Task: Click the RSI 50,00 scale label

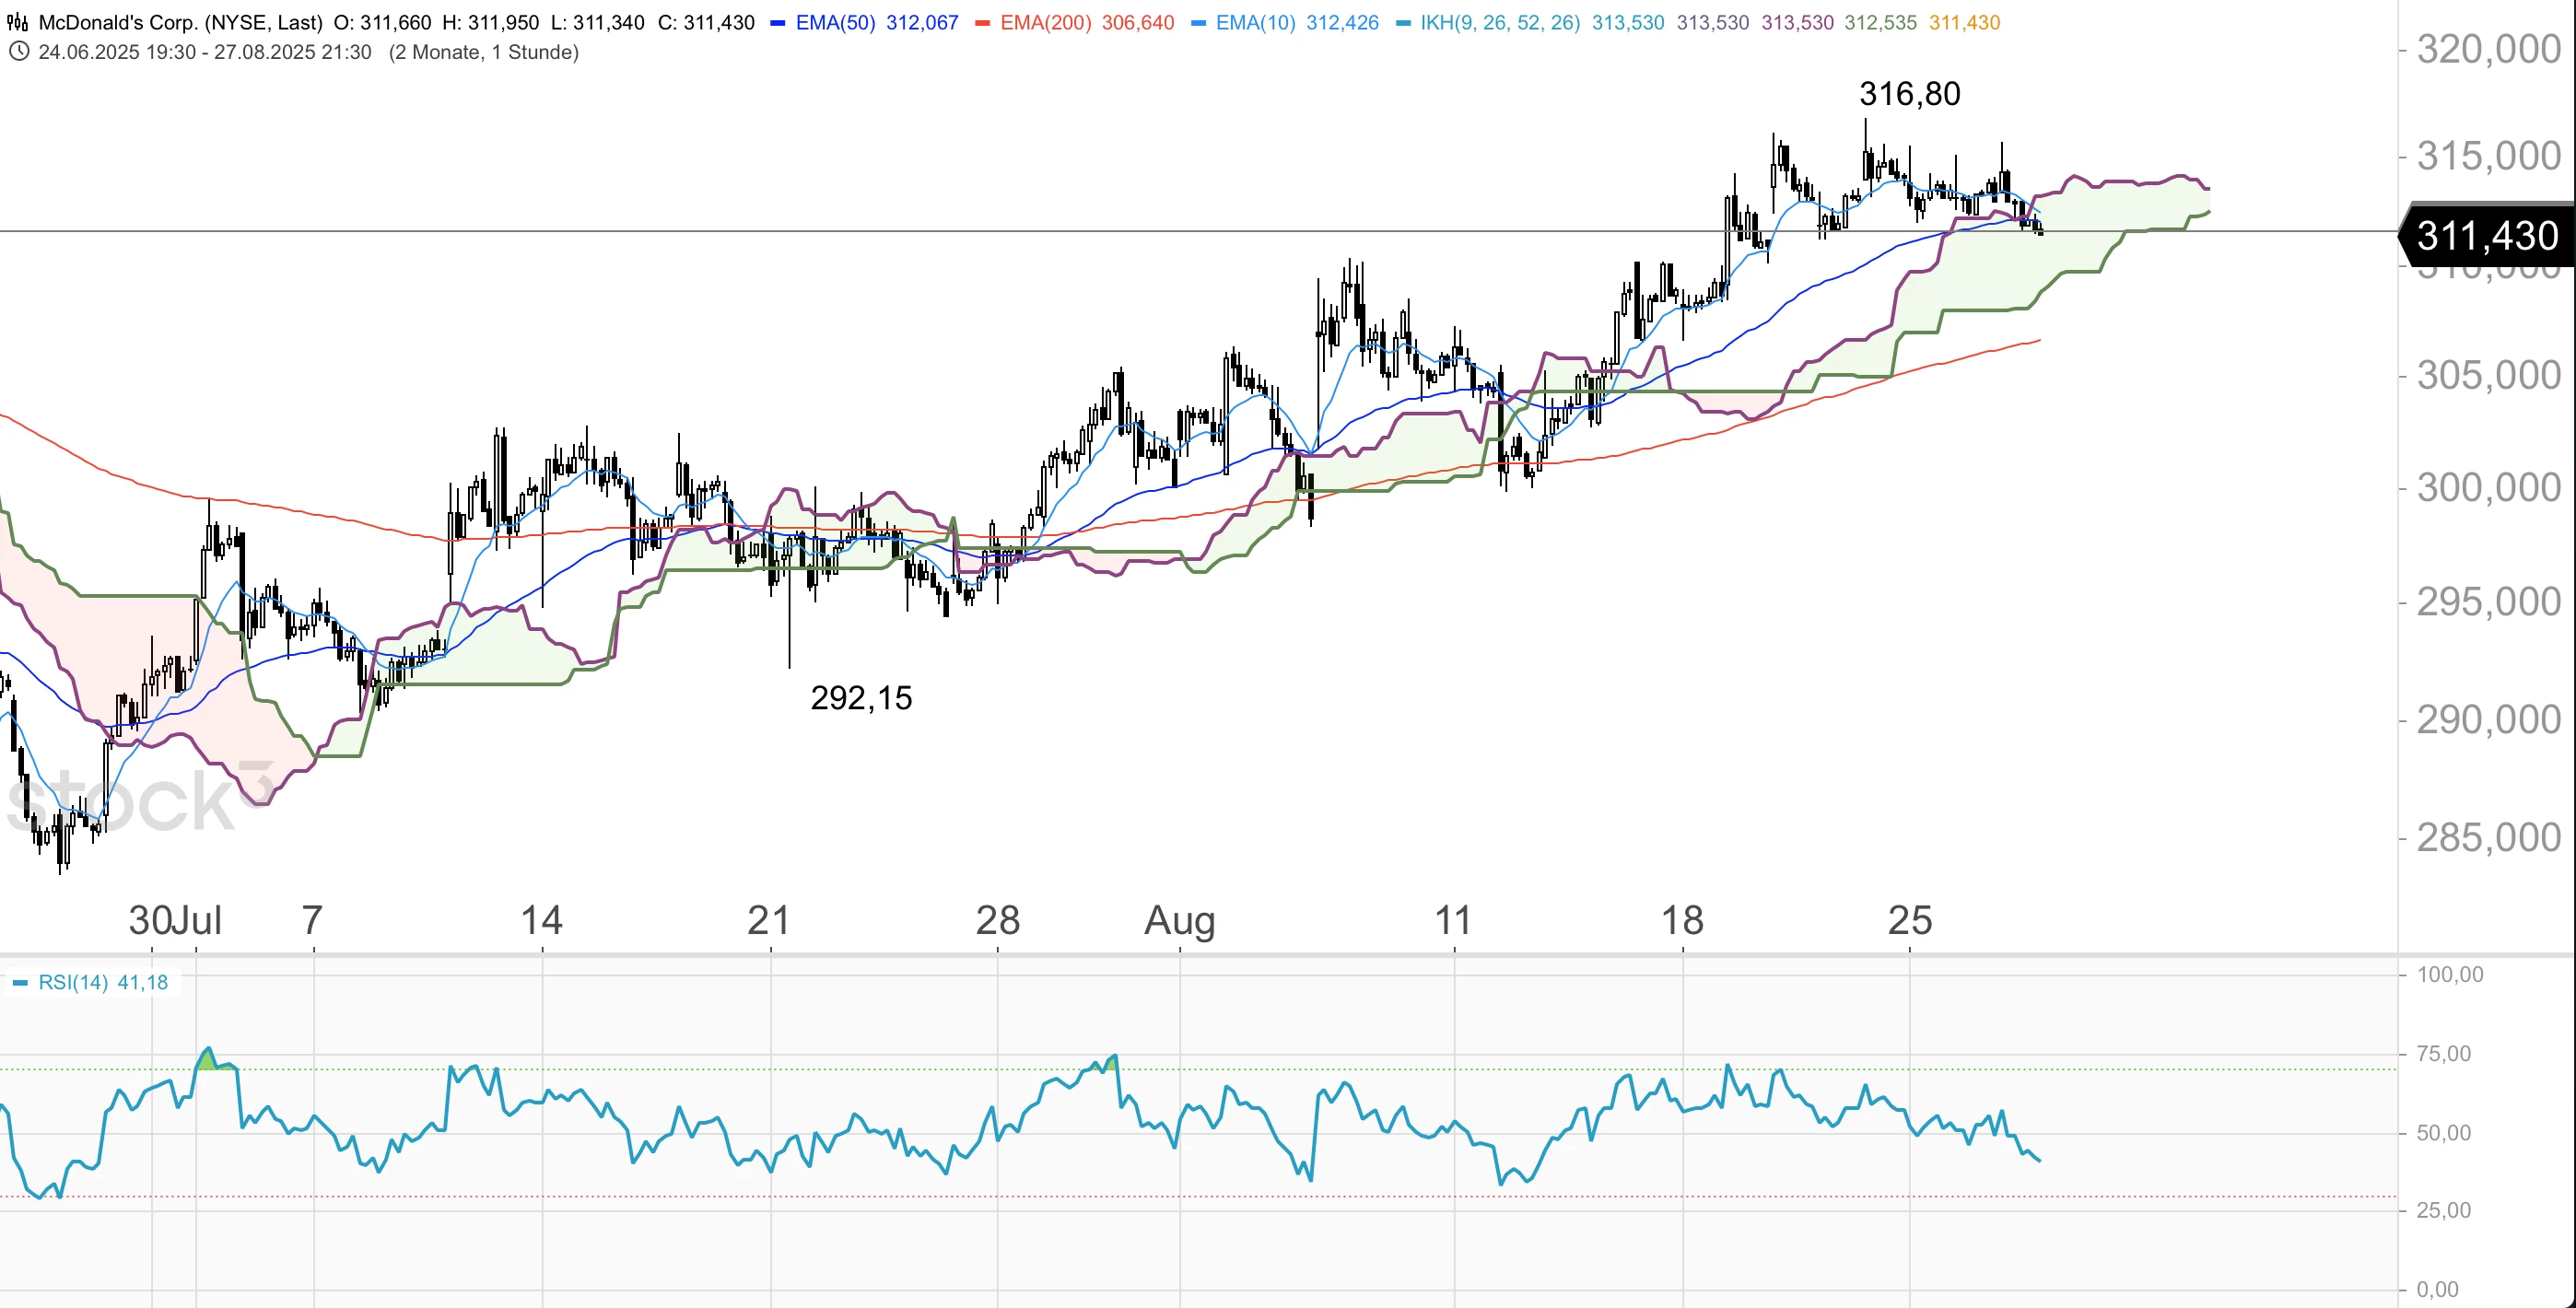Action: [2443, 1133]
